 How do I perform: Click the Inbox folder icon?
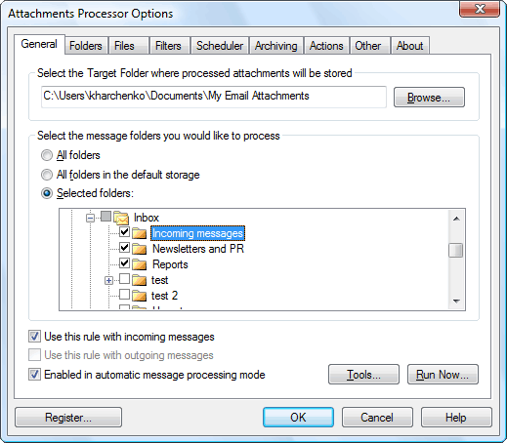[x=121, y=218]
